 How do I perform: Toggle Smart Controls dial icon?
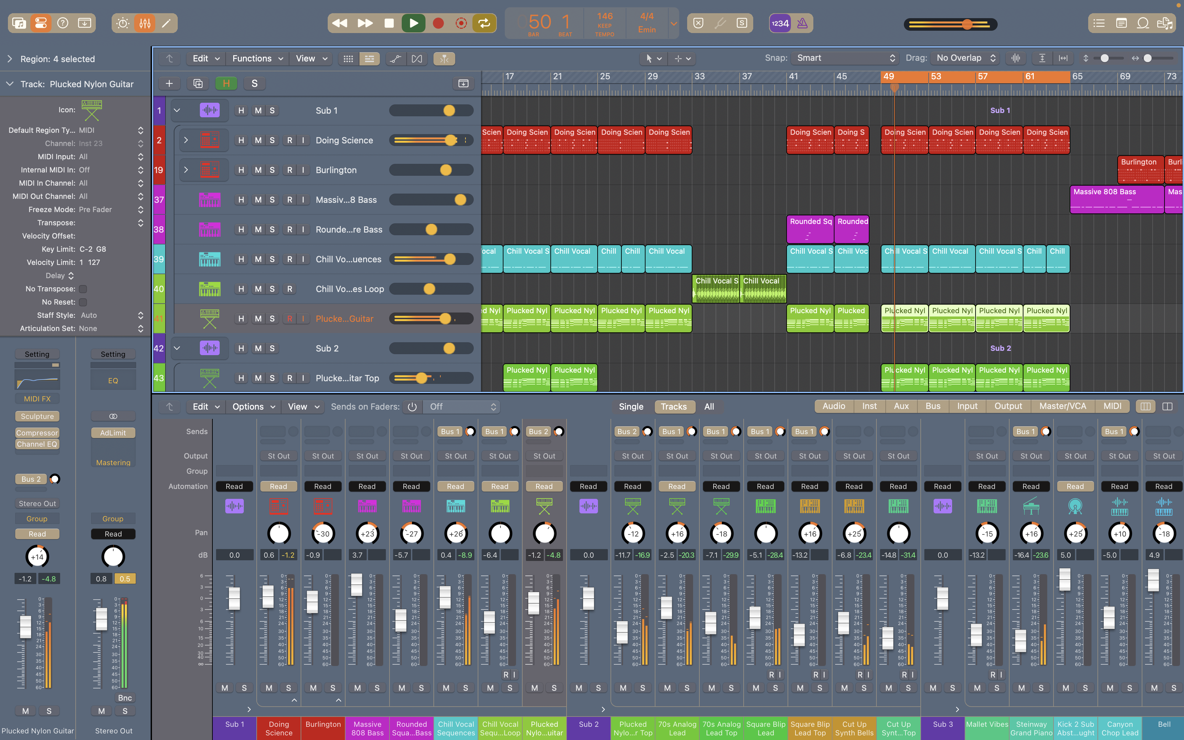(123, 23)
